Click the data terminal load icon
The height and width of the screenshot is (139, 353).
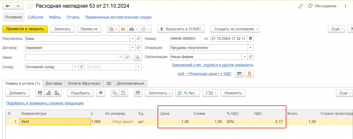coord(49,93)
